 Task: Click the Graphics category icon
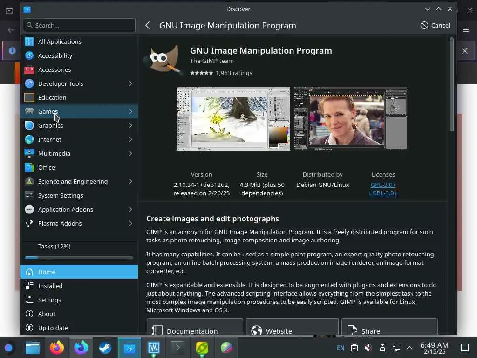click(29, 125)
